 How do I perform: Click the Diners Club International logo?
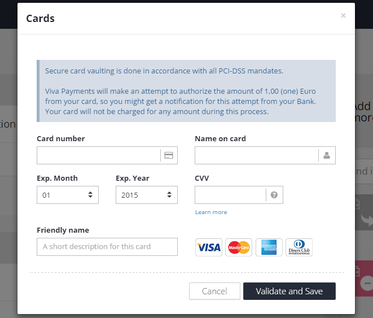[299, 247]
